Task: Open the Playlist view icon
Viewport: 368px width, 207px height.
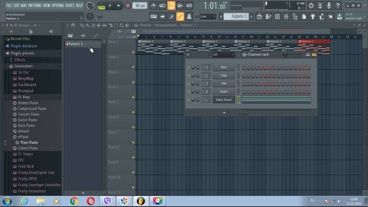Action: click(259, 17)
